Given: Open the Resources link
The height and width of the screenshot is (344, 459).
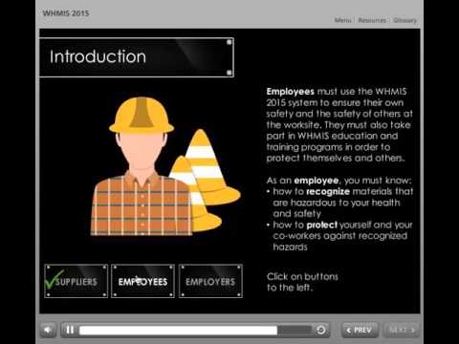Looking at the screenshot, I should 372,20.
